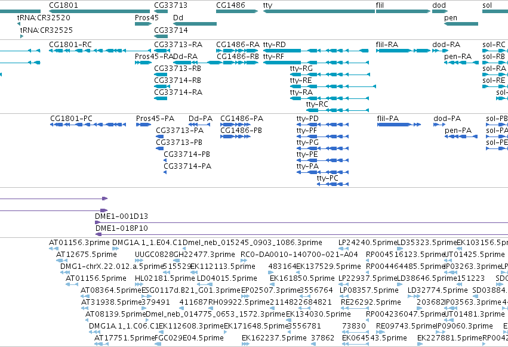Click the DME1-001D13 clone label
The width and height of the screenshot is (508, 347).
122,216
